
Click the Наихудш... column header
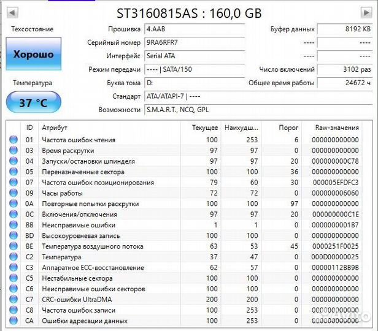click(241, 127)
